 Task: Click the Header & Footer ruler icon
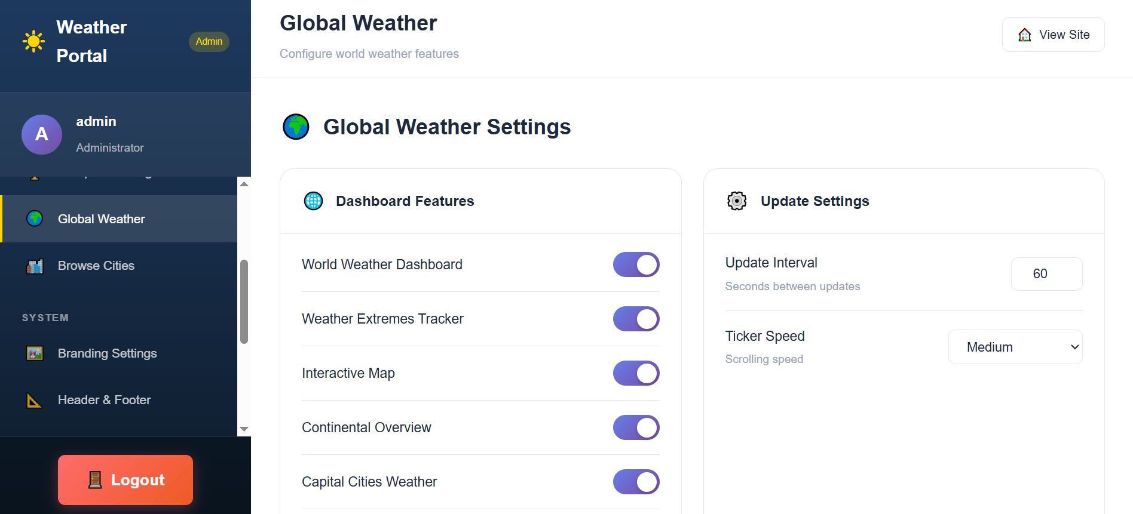coord(35,400)
